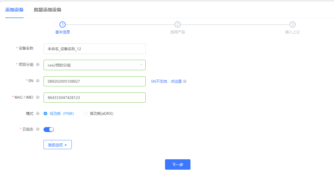Click the help icon after SN不支持，点这里
Image resolution: width=334 pixels, height=185 pixels.
point(185,81)
